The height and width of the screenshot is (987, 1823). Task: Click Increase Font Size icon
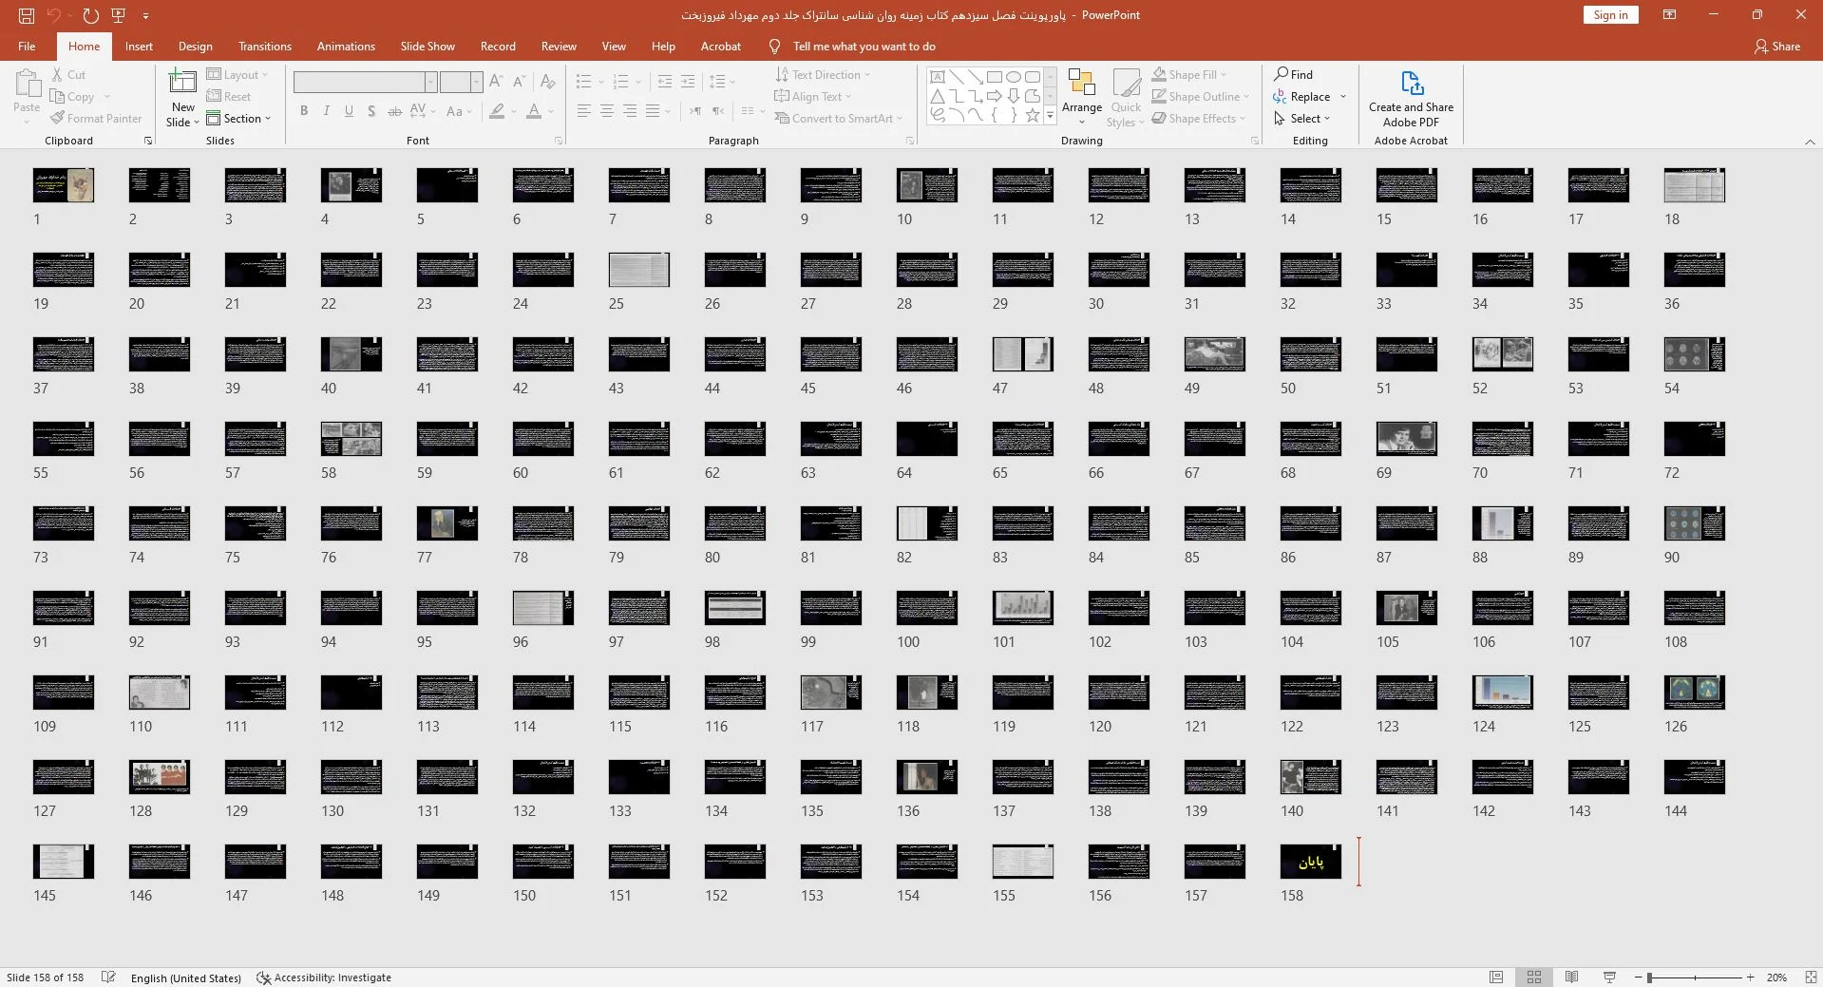click(496, 83)
